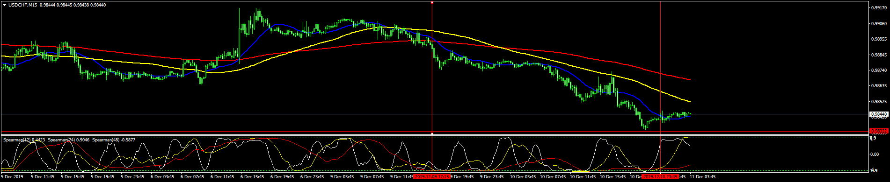Click the 5 Dec 19:45 time axis label
The width and height of the screenshot is (890, 182).
tap(102, 177)
